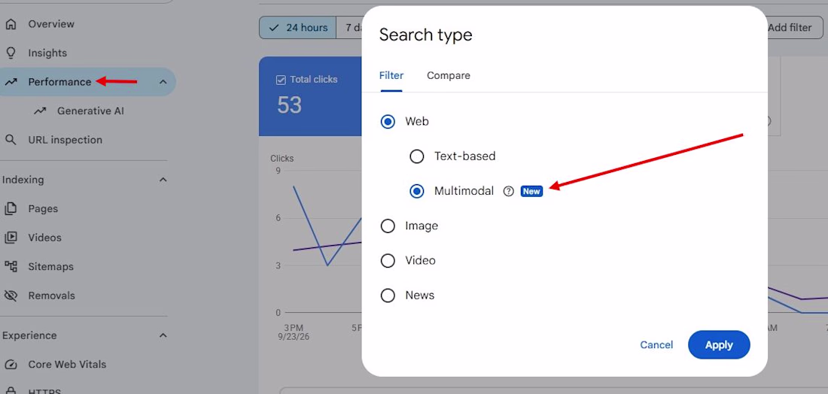Open the Sitemaps report
The height and width of the screenshot is (394, 828).
[50, 267]
